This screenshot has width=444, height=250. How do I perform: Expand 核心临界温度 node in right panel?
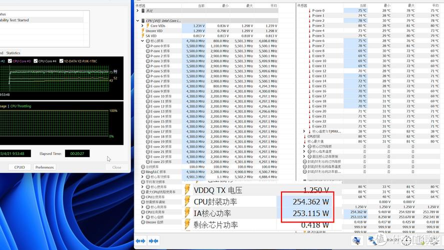click(x=304, y=151)
